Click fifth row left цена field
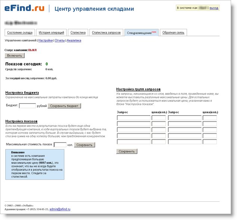This screenshot has width=237, height=220. point(159,142)
